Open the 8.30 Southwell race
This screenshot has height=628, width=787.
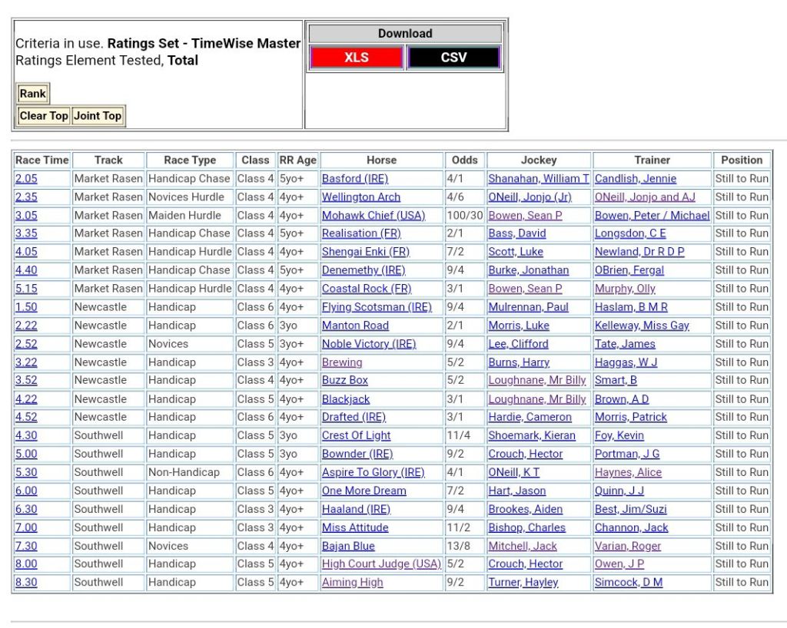pyautogui.click(x=26, y=583)
